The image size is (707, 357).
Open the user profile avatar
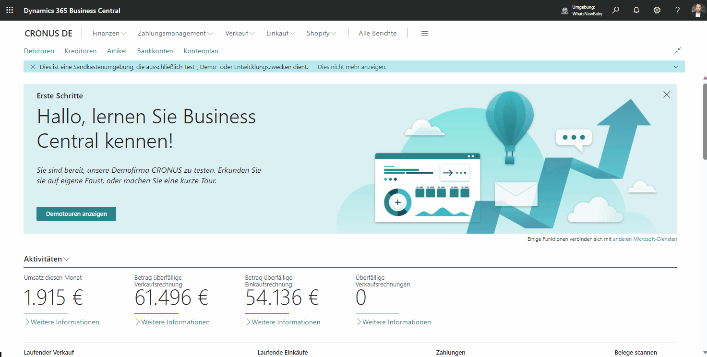tap(698, 10)
